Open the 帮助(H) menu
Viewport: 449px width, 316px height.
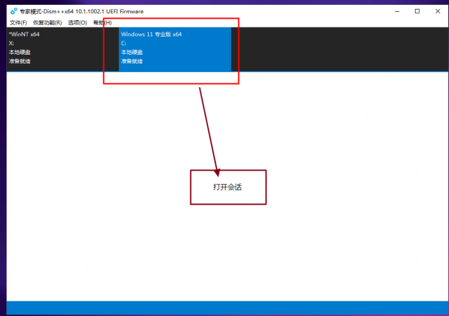[x=102, y=23]
